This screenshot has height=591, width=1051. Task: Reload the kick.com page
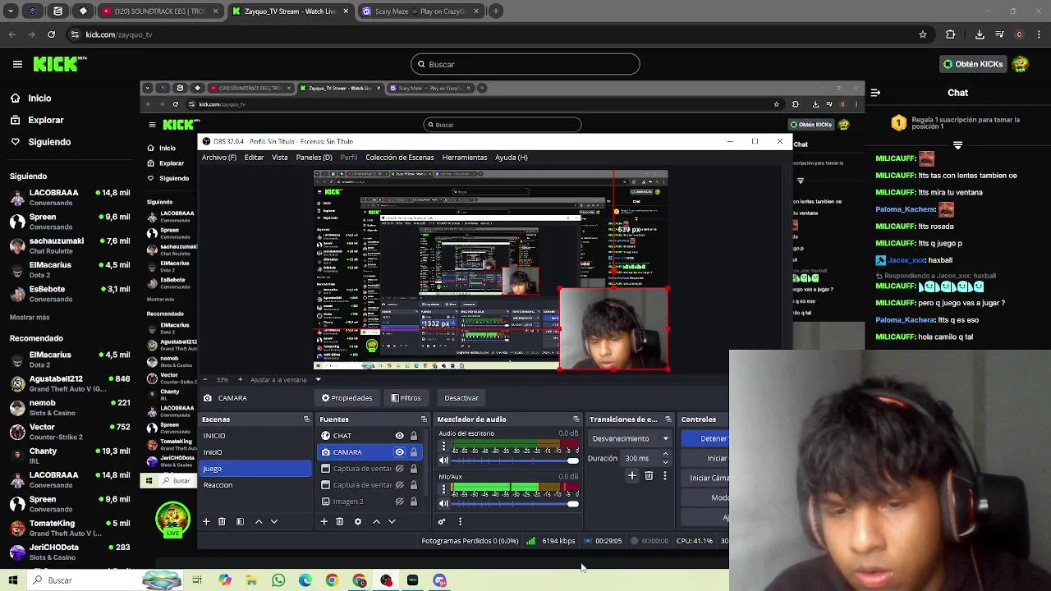pos(52,34)
